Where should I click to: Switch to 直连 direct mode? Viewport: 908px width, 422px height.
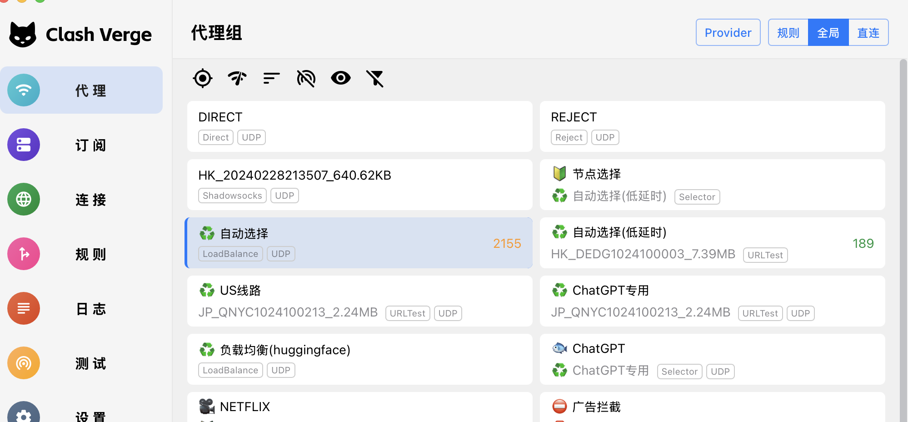click(868, 33)
